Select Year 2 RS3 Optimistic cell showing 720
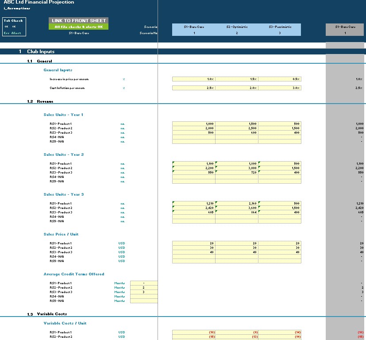Screen dimensions: 366x340 236,173
